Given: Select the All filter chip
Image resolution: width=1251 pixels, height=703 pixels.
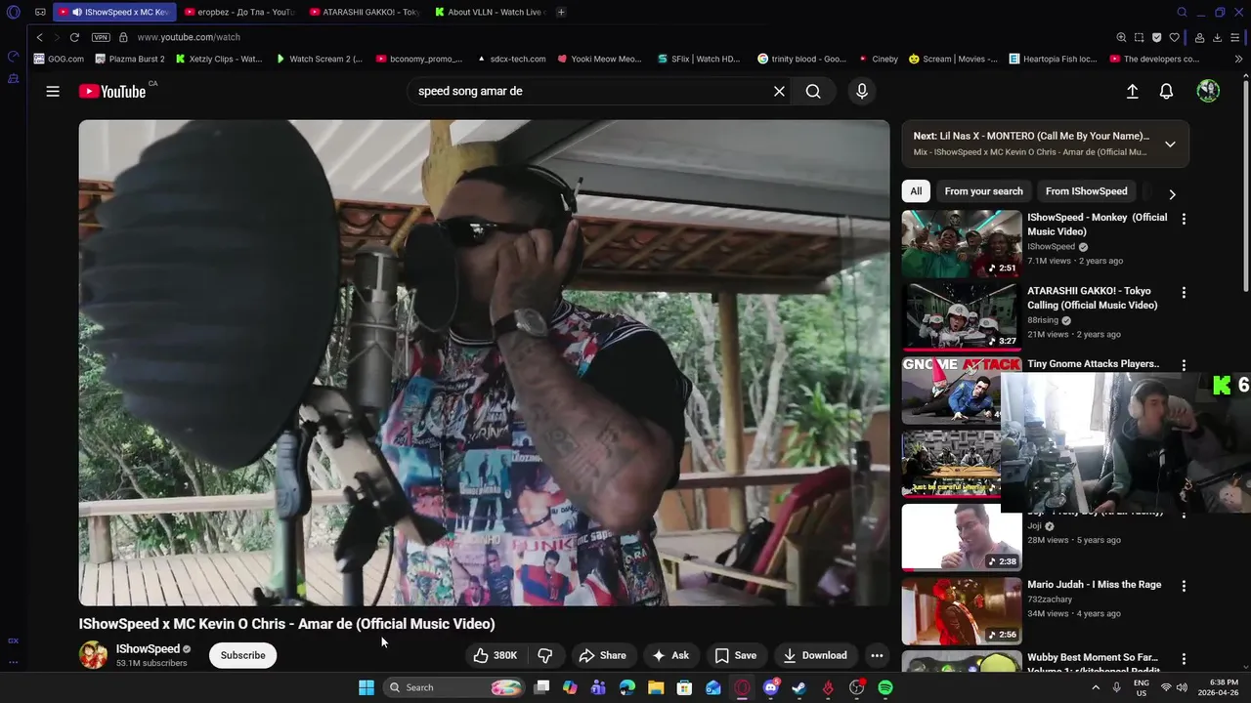Looking at the screenshot, I should 916,191.
